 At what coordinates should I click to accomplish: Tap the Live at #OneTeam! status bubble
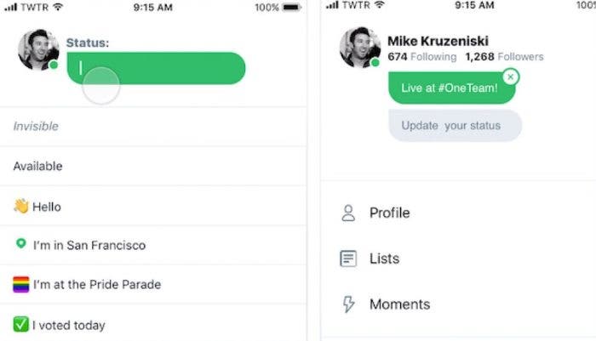point(447,88)
